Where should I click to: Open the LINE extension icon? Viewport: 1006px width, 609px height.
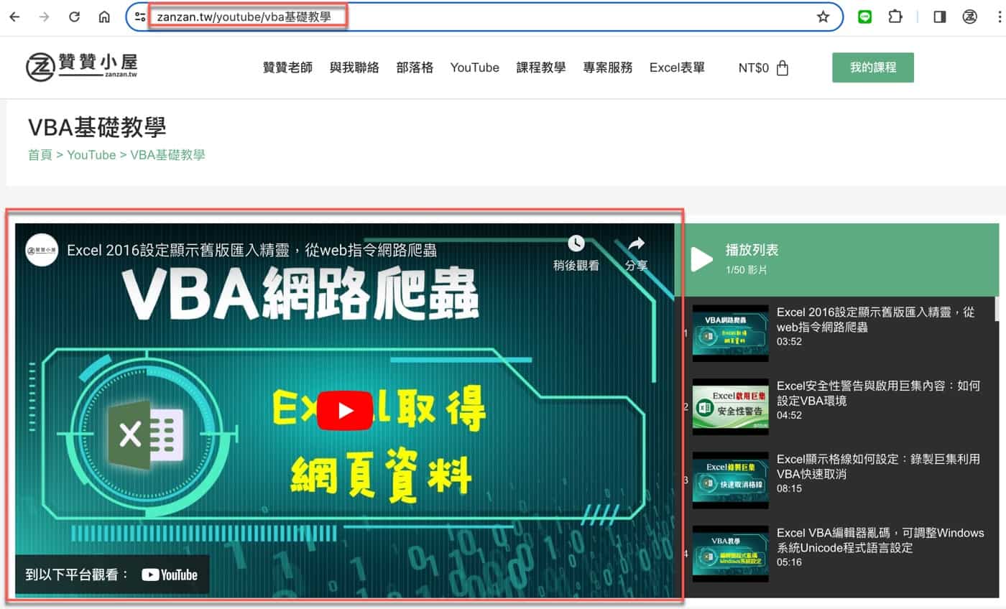tap(864, 17)
